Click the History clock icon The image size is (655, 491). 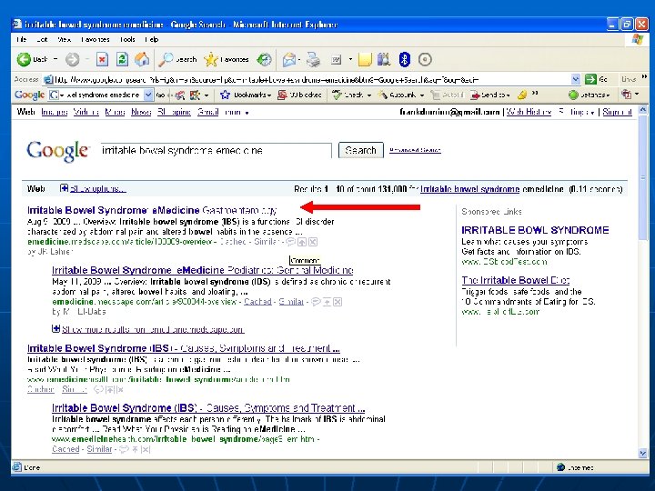(x=264, y=60)
